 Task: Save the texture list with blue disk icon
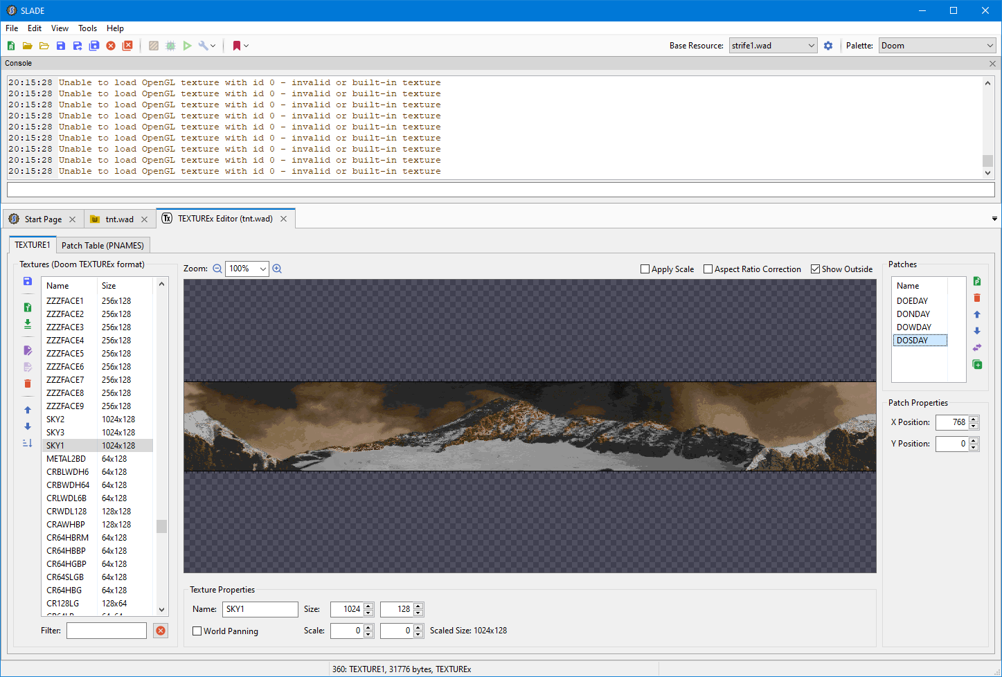pyautogui.click(x=28, y=281)
